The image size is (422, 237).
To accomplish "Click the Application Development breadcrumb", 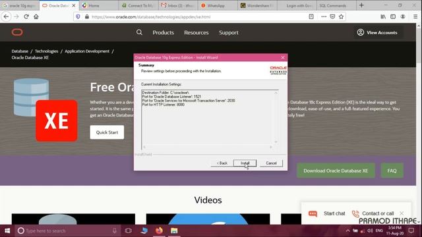I will point(87,51).
